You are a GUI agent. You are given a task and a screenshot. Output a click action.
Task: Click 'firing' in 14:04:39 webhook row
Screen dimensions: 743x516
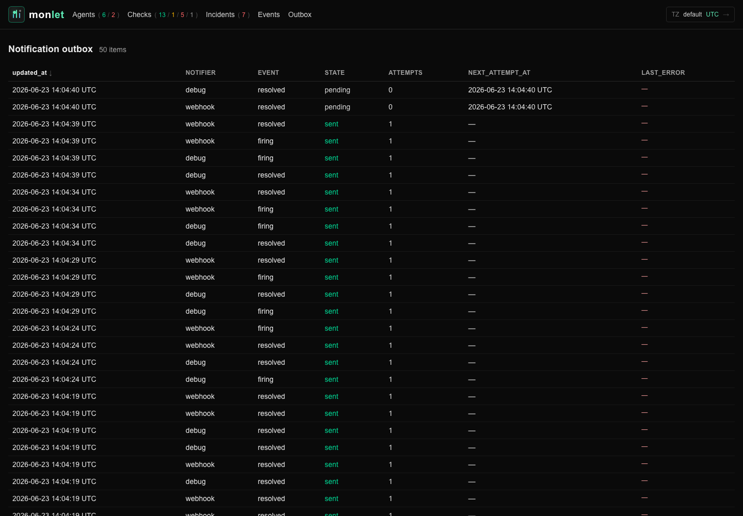click(x=266, y=141)
